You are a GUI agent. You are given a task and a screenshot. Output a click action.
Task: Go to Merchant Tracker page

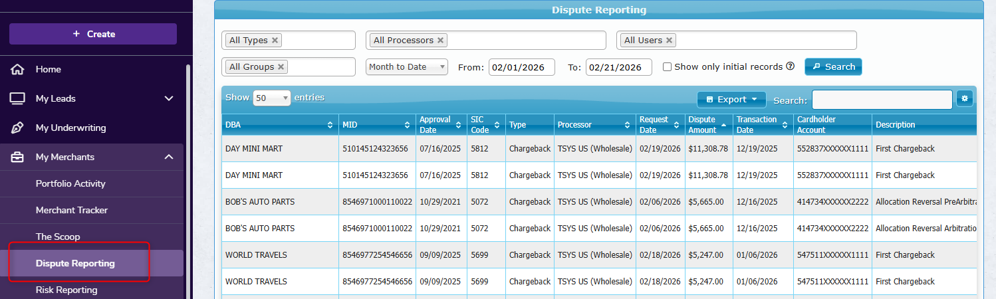[72, 210]
